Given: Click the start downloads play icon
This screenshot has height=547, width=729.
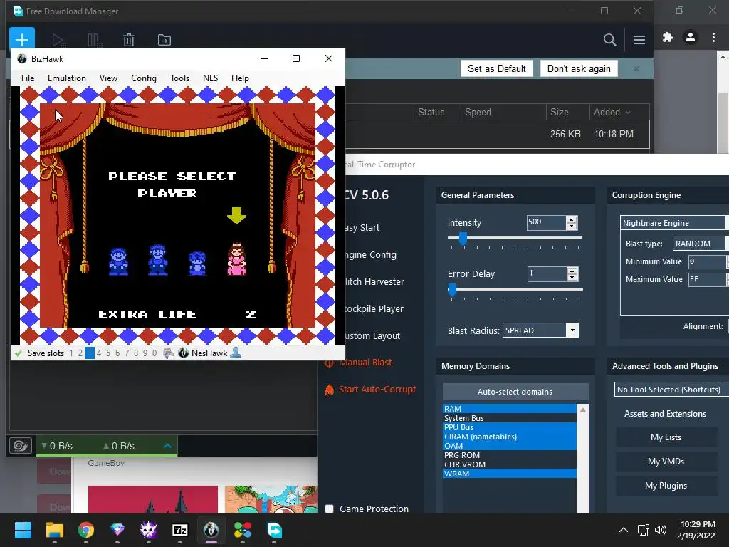Looking at the screenshot, I should coord(58,40).
